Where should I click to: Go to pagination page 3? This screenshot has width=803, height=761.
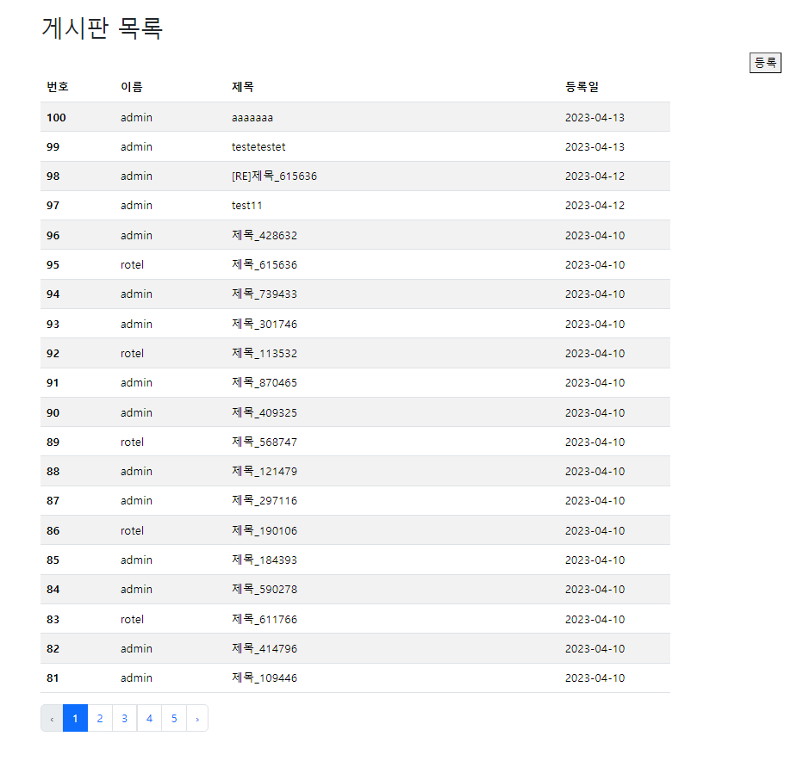124,718
